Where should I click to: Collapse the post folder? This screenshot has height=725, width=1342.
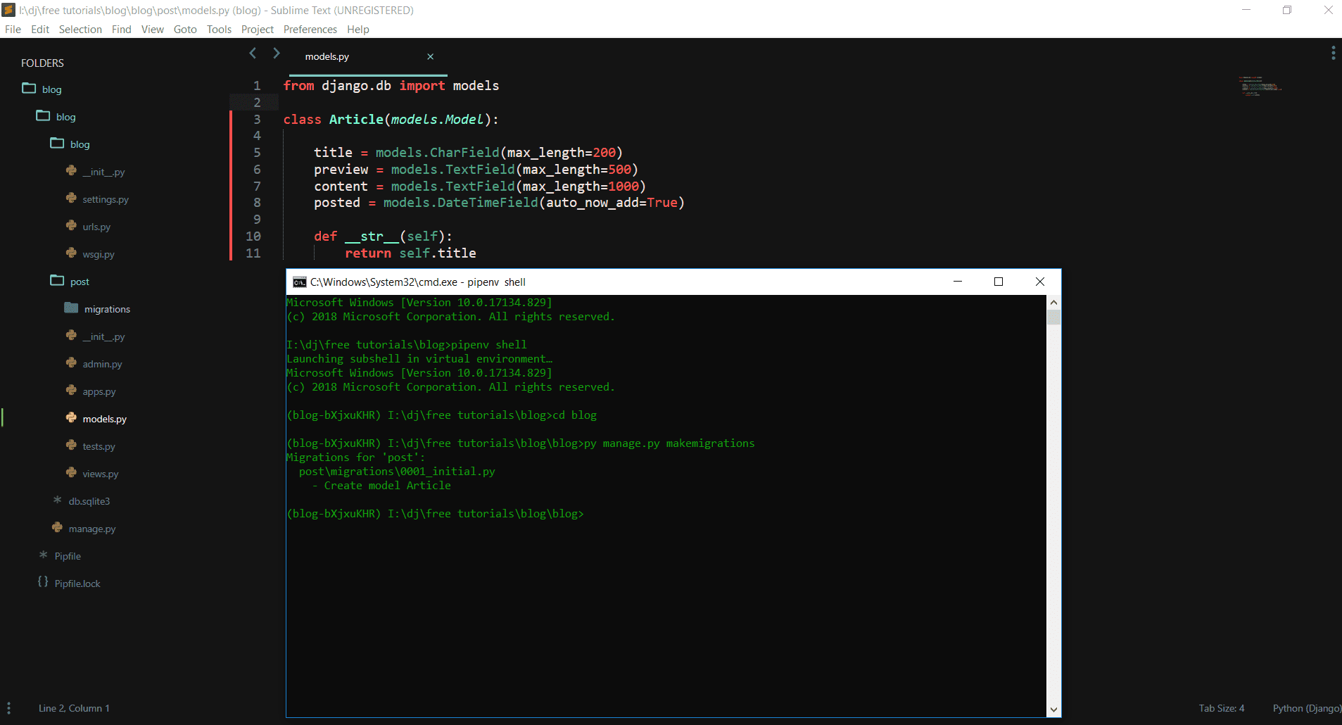pos(80,282)
